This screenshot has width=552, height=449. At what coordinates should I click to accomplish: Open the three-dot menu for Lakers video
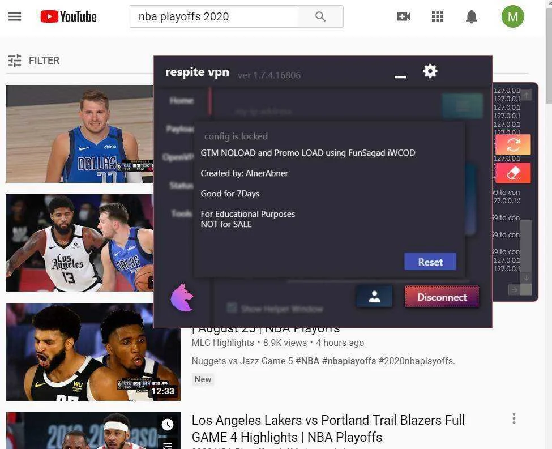pyautogui.click(x=514, y=418)
